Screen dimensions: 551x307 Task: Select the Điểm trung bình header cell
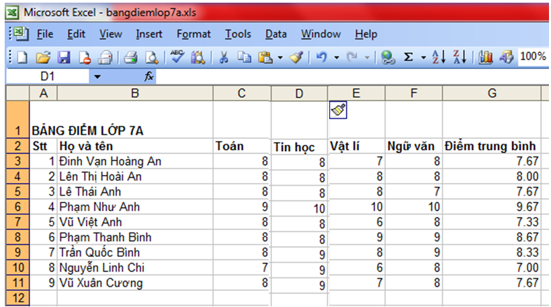tap(492, 145)
